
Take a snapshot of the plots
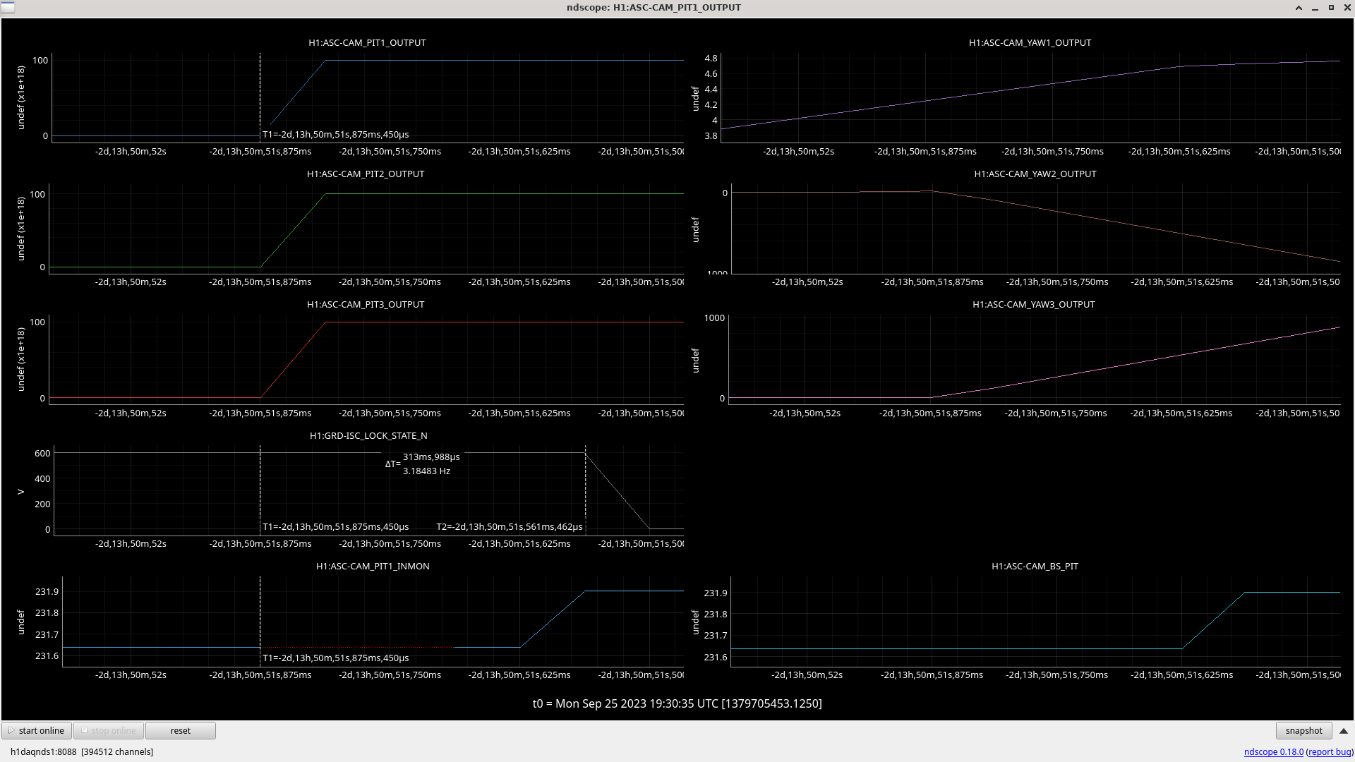(1303, 730)
